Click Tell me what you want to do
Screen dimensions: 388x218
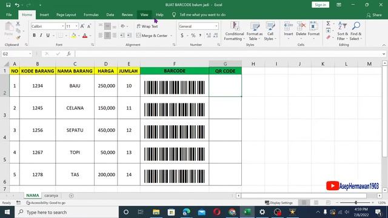coord(202,15)
